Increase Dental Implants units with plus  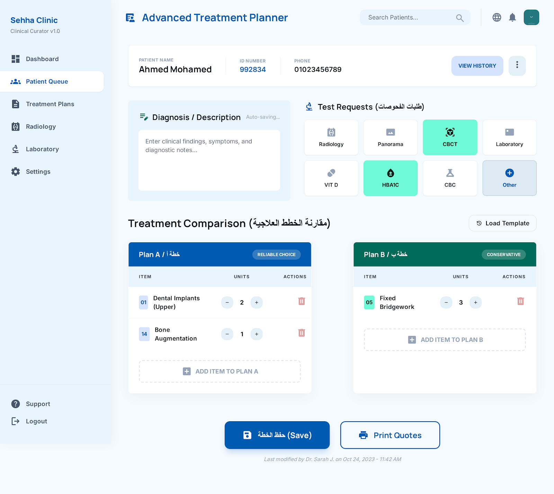[257, 302]
